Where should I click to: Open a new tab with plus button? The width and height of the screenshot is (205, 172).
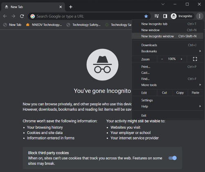tap(71, 7)
